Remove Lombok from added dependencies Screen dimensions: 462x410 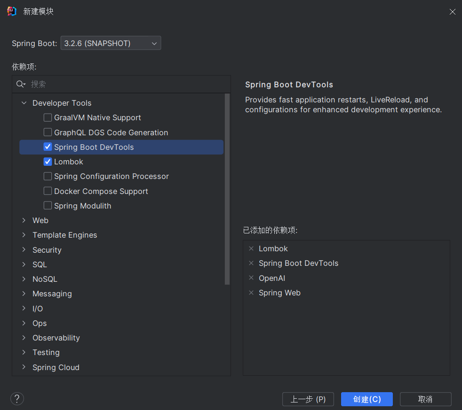tap(251, 248)
